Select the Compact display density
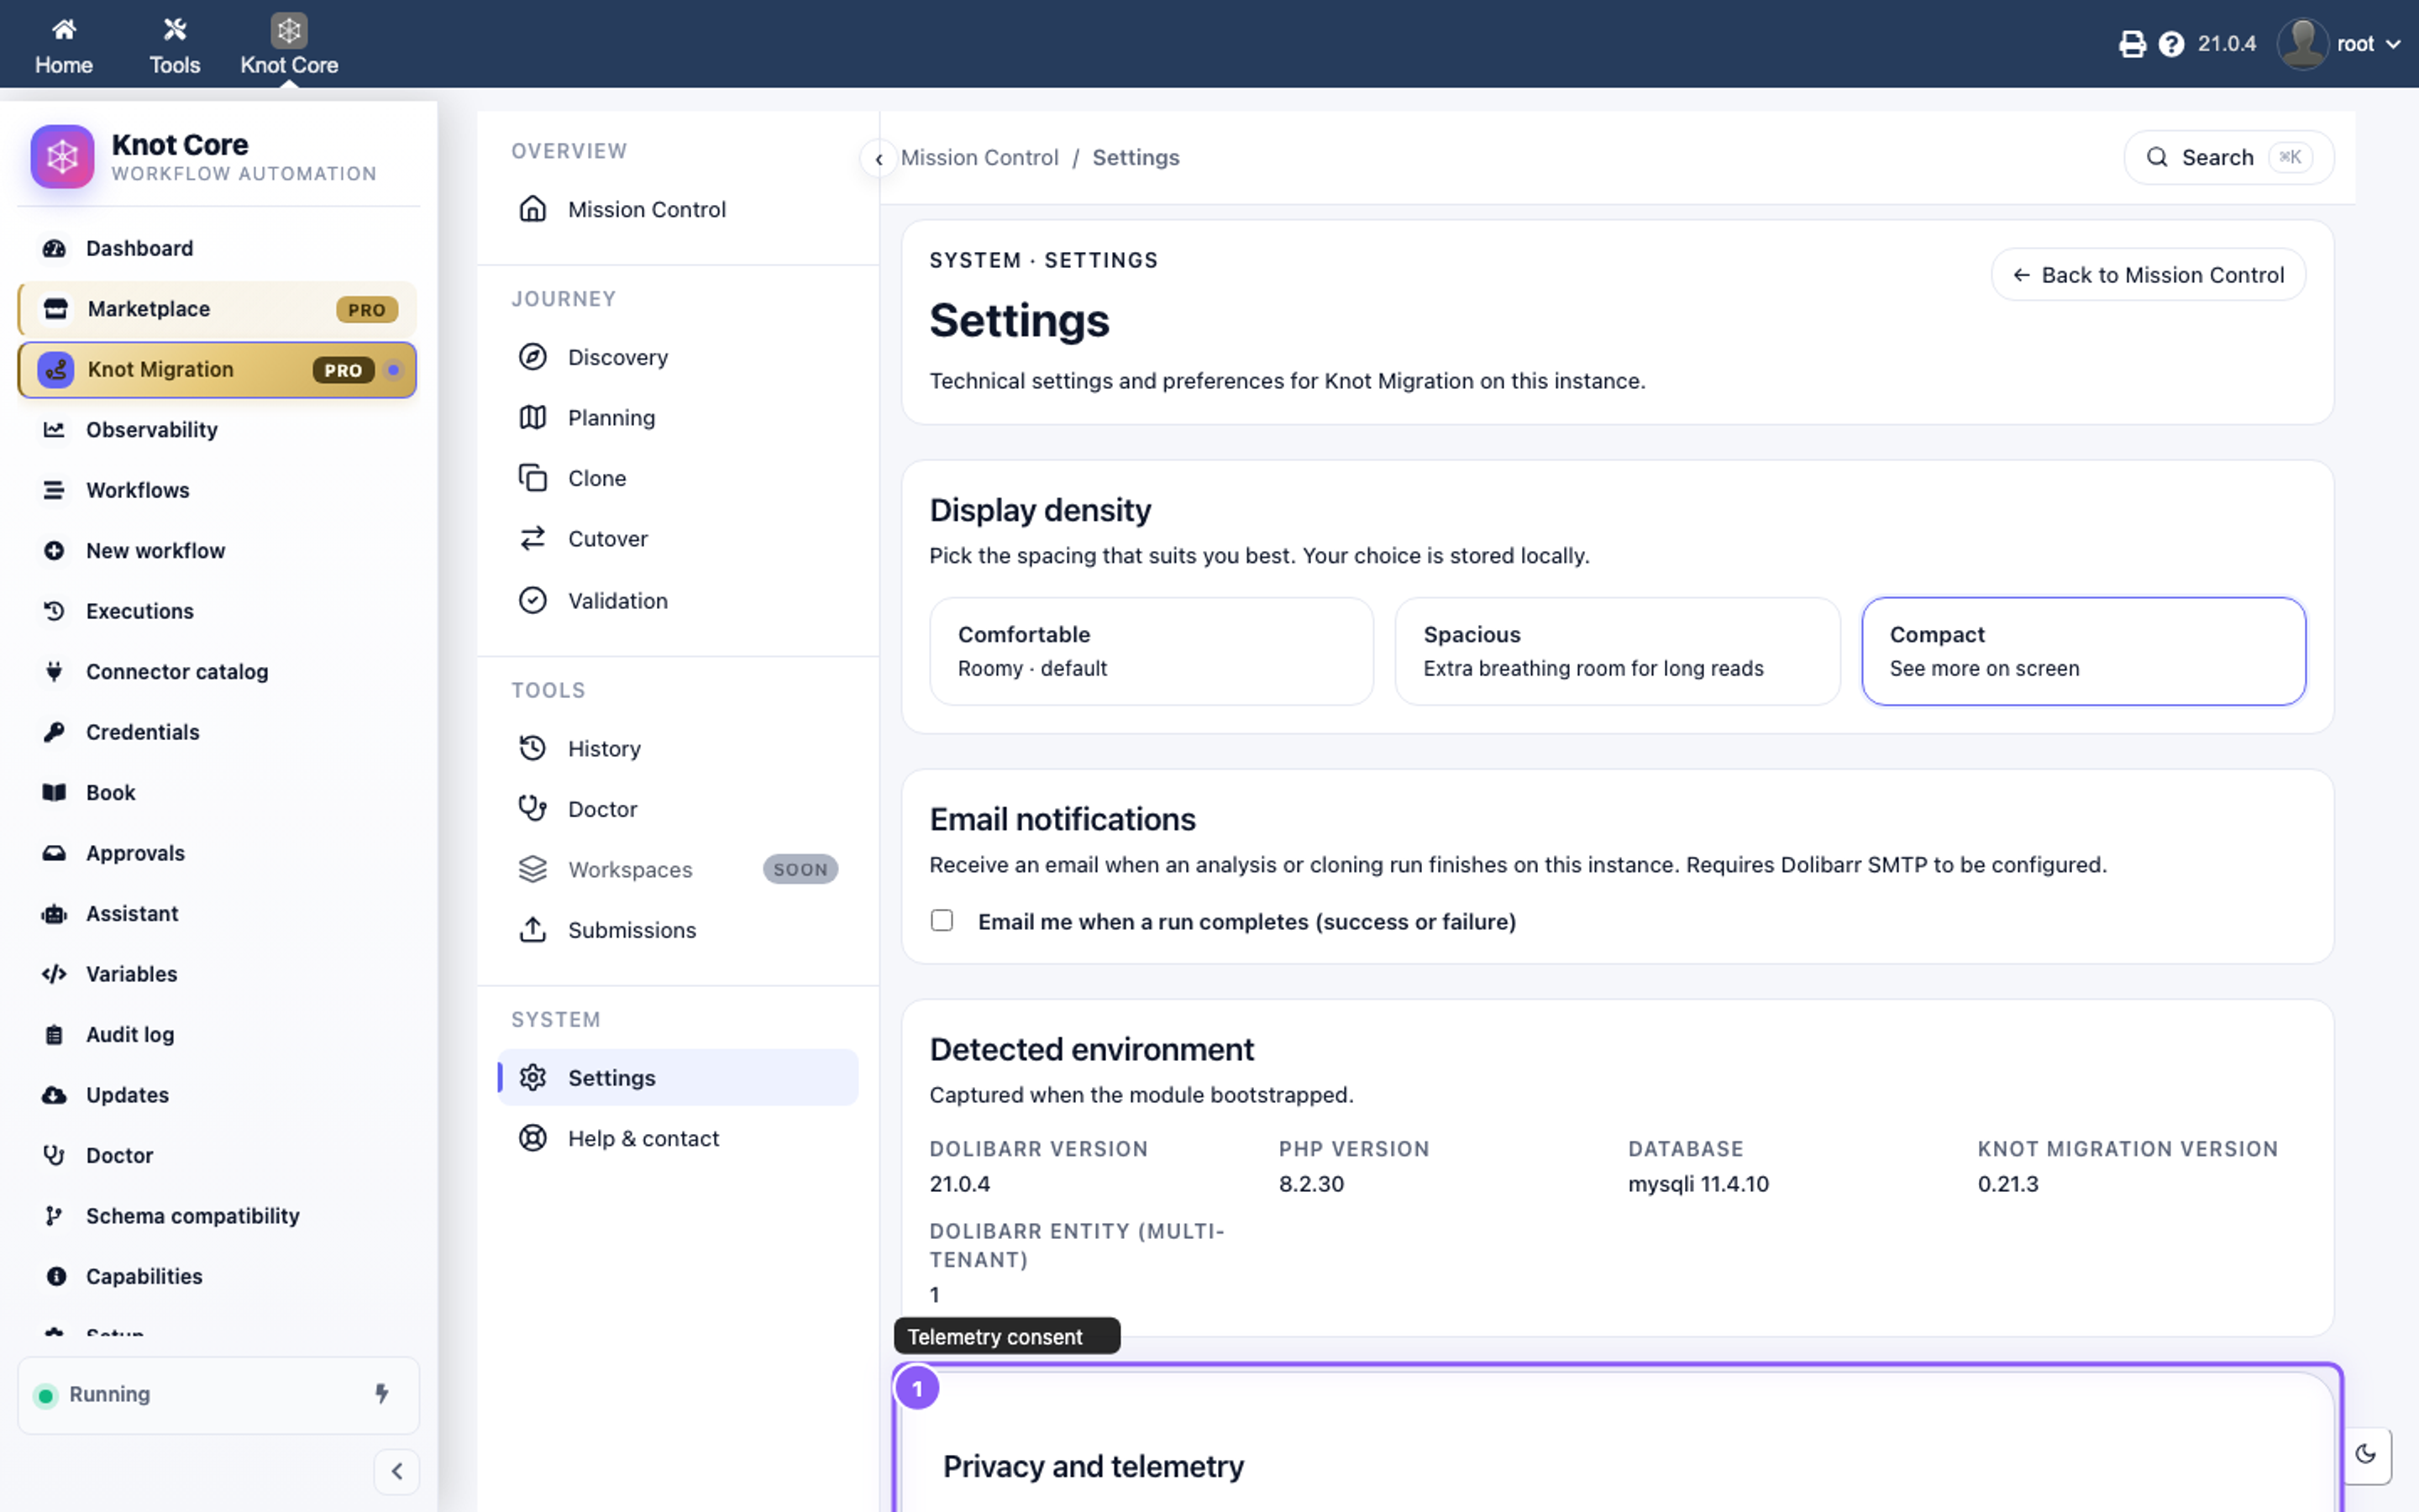 (x=2083, y=651)
